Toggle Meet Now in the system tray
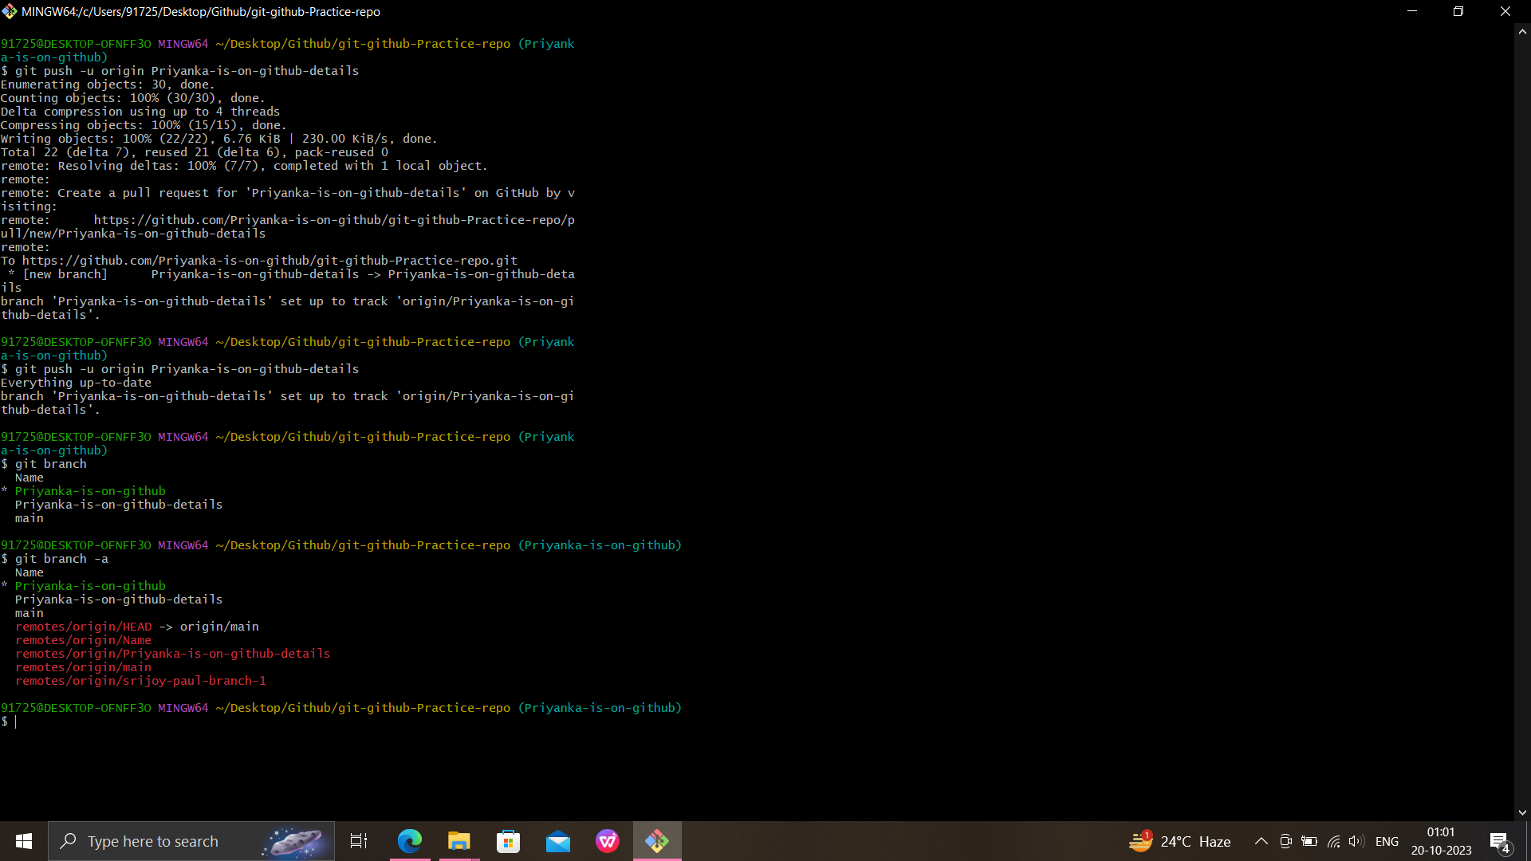The height and width of the screenshot is (861, 1531). [x=1285, y=841]
